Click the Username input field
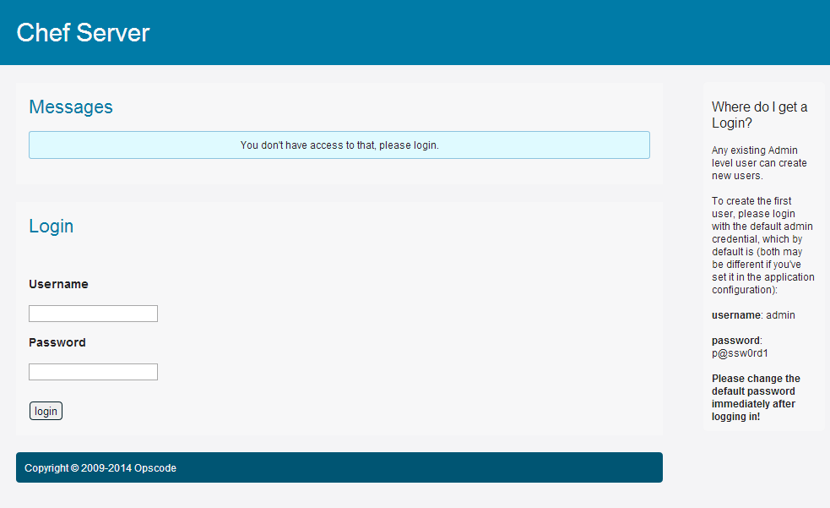This screenshot has width=830, height=508. click(93, 314)
